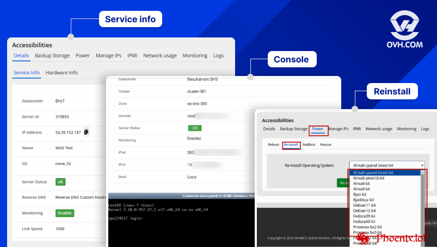437x247 pixels.
Task: Click the scroll-up arrow of OS list
Action: tap(422, 173)
